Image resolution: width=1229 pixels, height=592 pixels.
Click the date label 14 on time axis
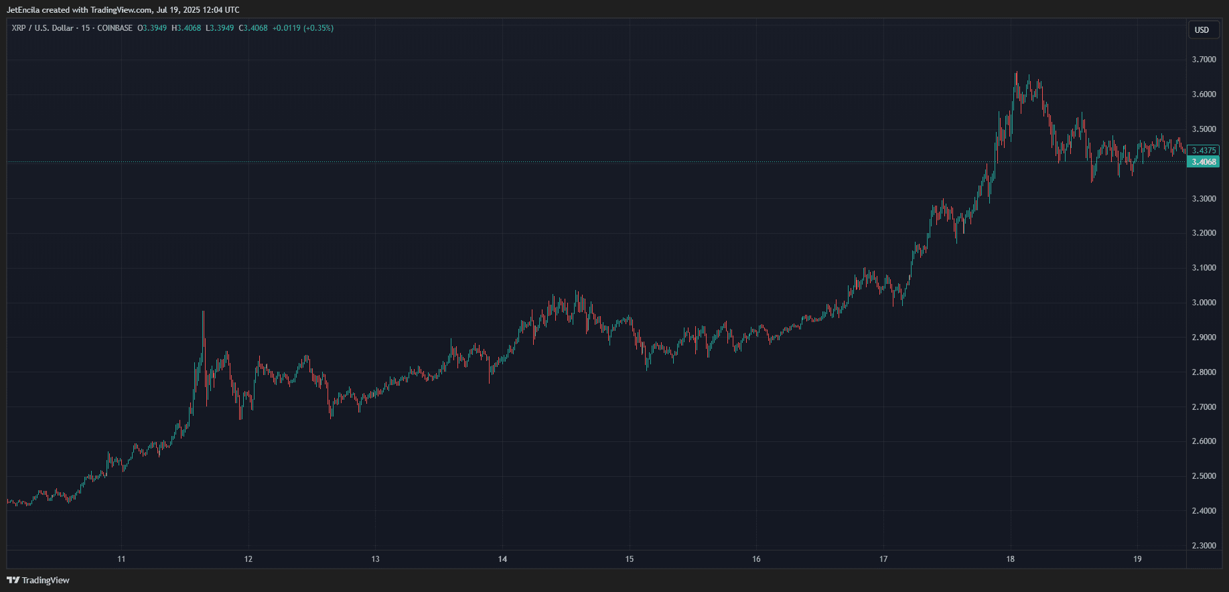click(x=502, y=559)
